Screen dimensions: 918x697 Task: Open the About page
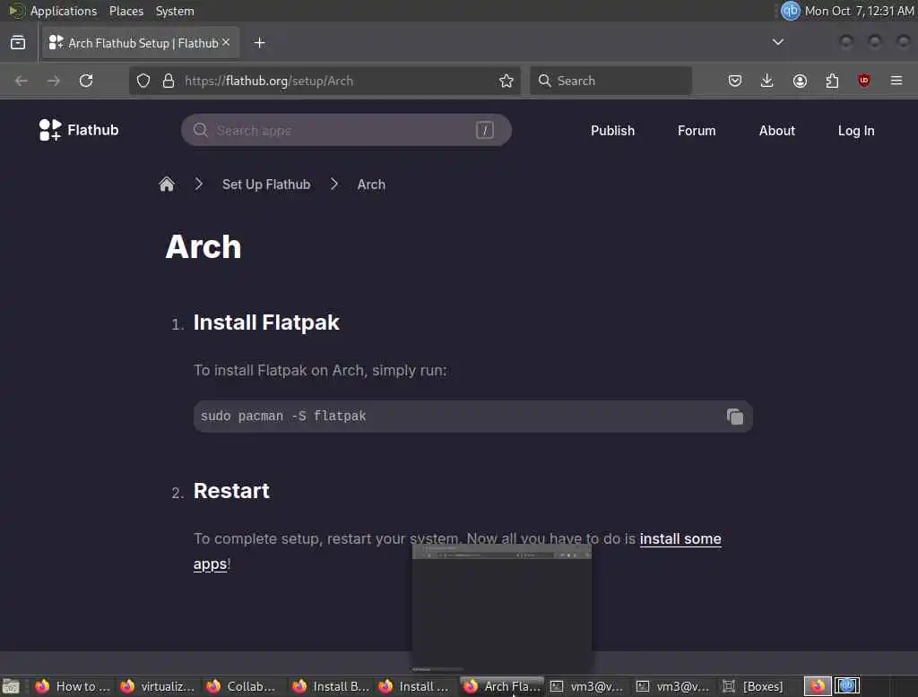777,131
